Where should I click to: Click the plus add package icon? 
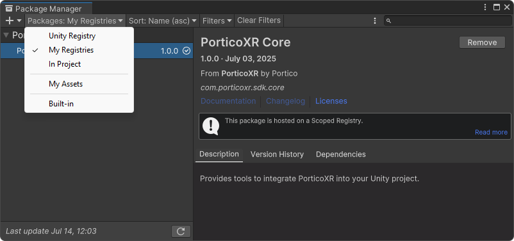(x=10, y=21)
